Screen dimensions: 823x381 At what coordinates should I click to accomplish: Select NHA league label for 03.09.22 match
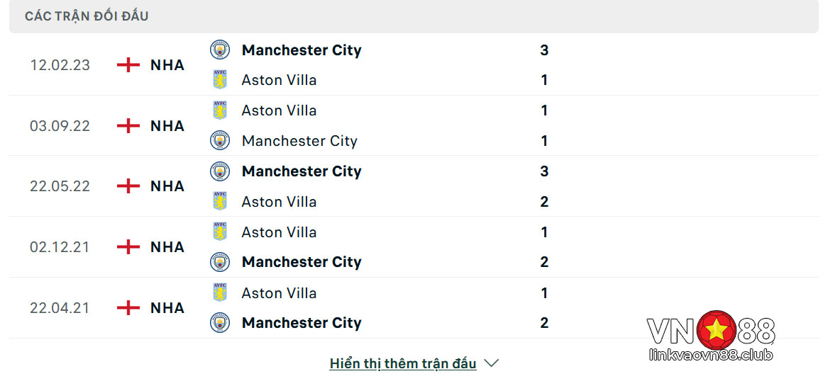click(167, 126)
